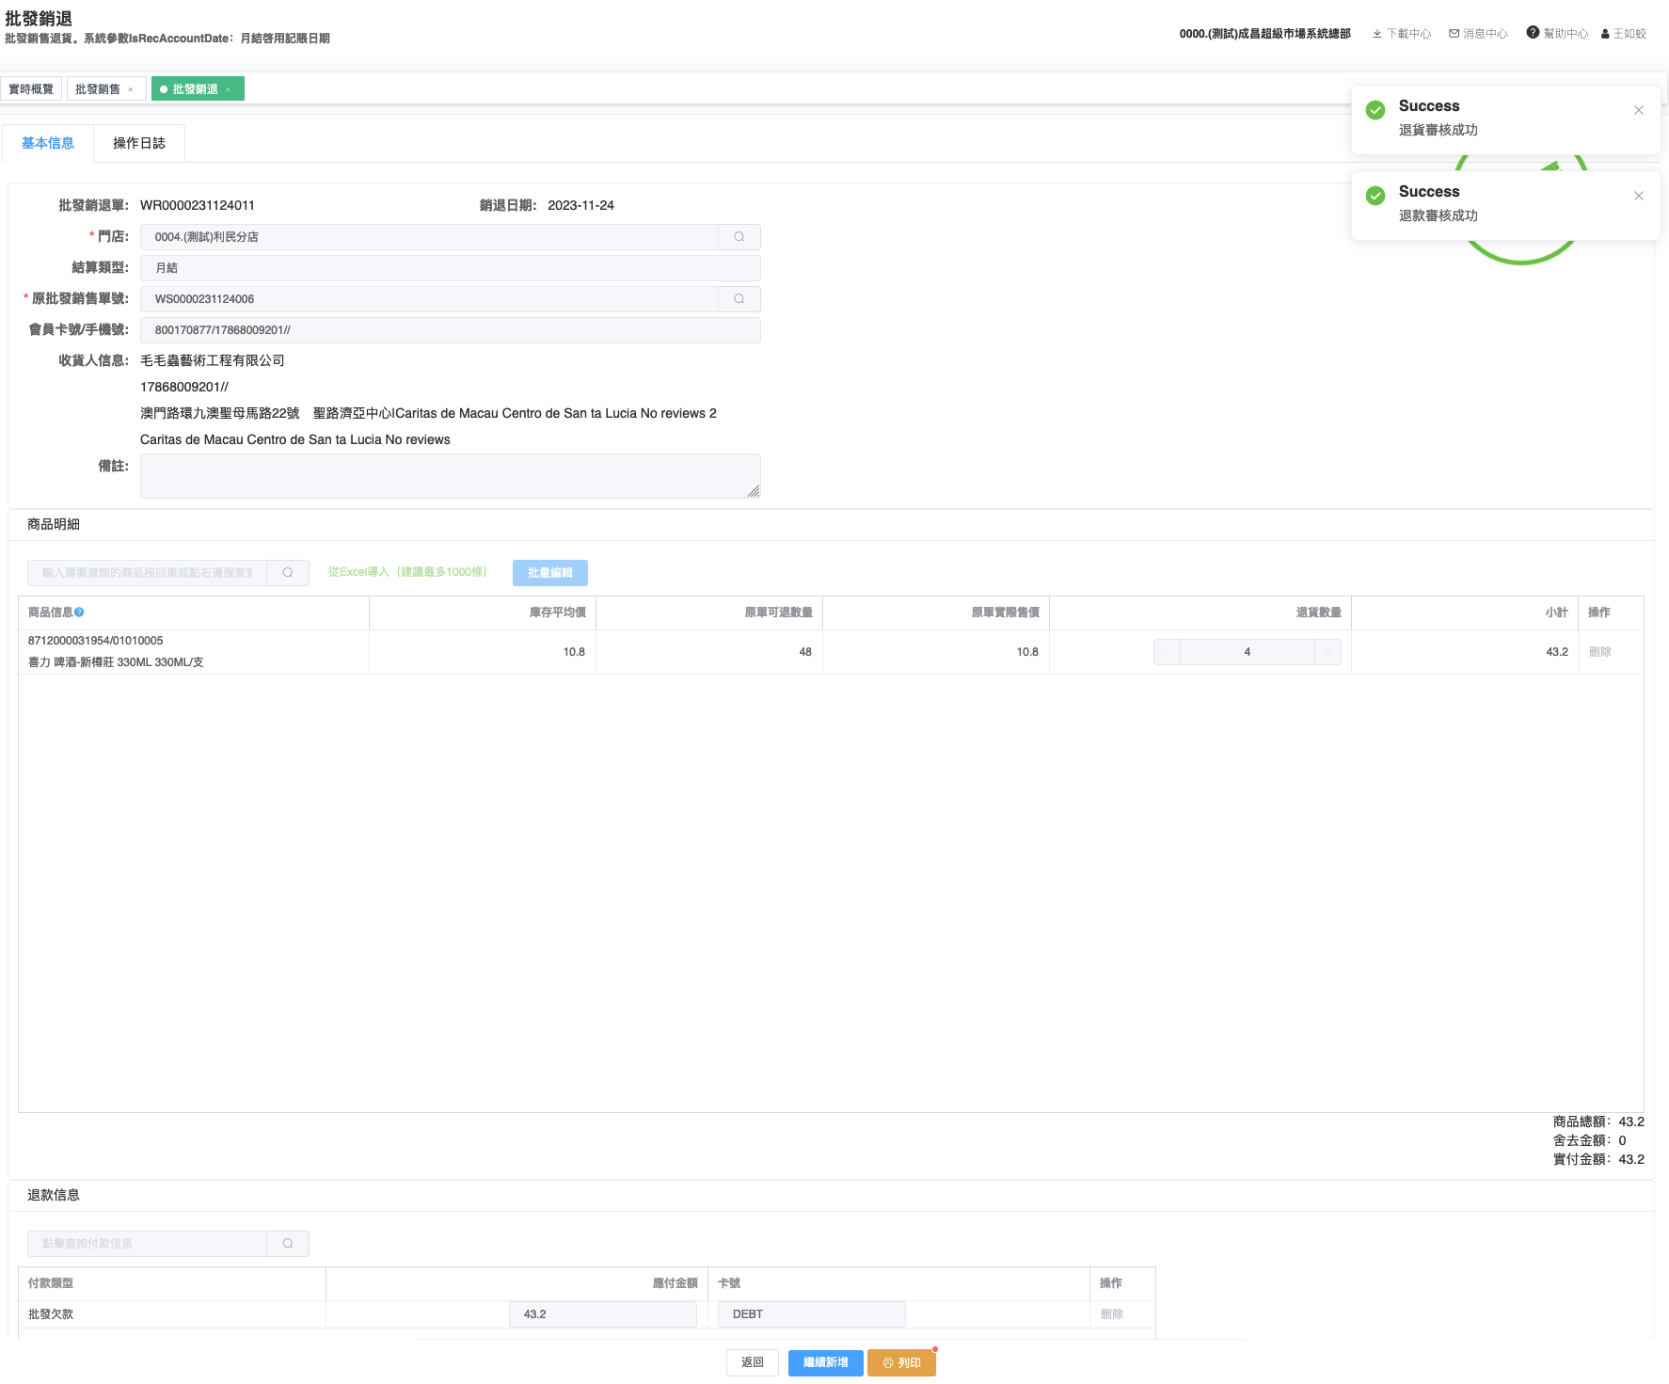Click into the 備註 remarks text area
1669x1384 pixels.
[450, 476]
